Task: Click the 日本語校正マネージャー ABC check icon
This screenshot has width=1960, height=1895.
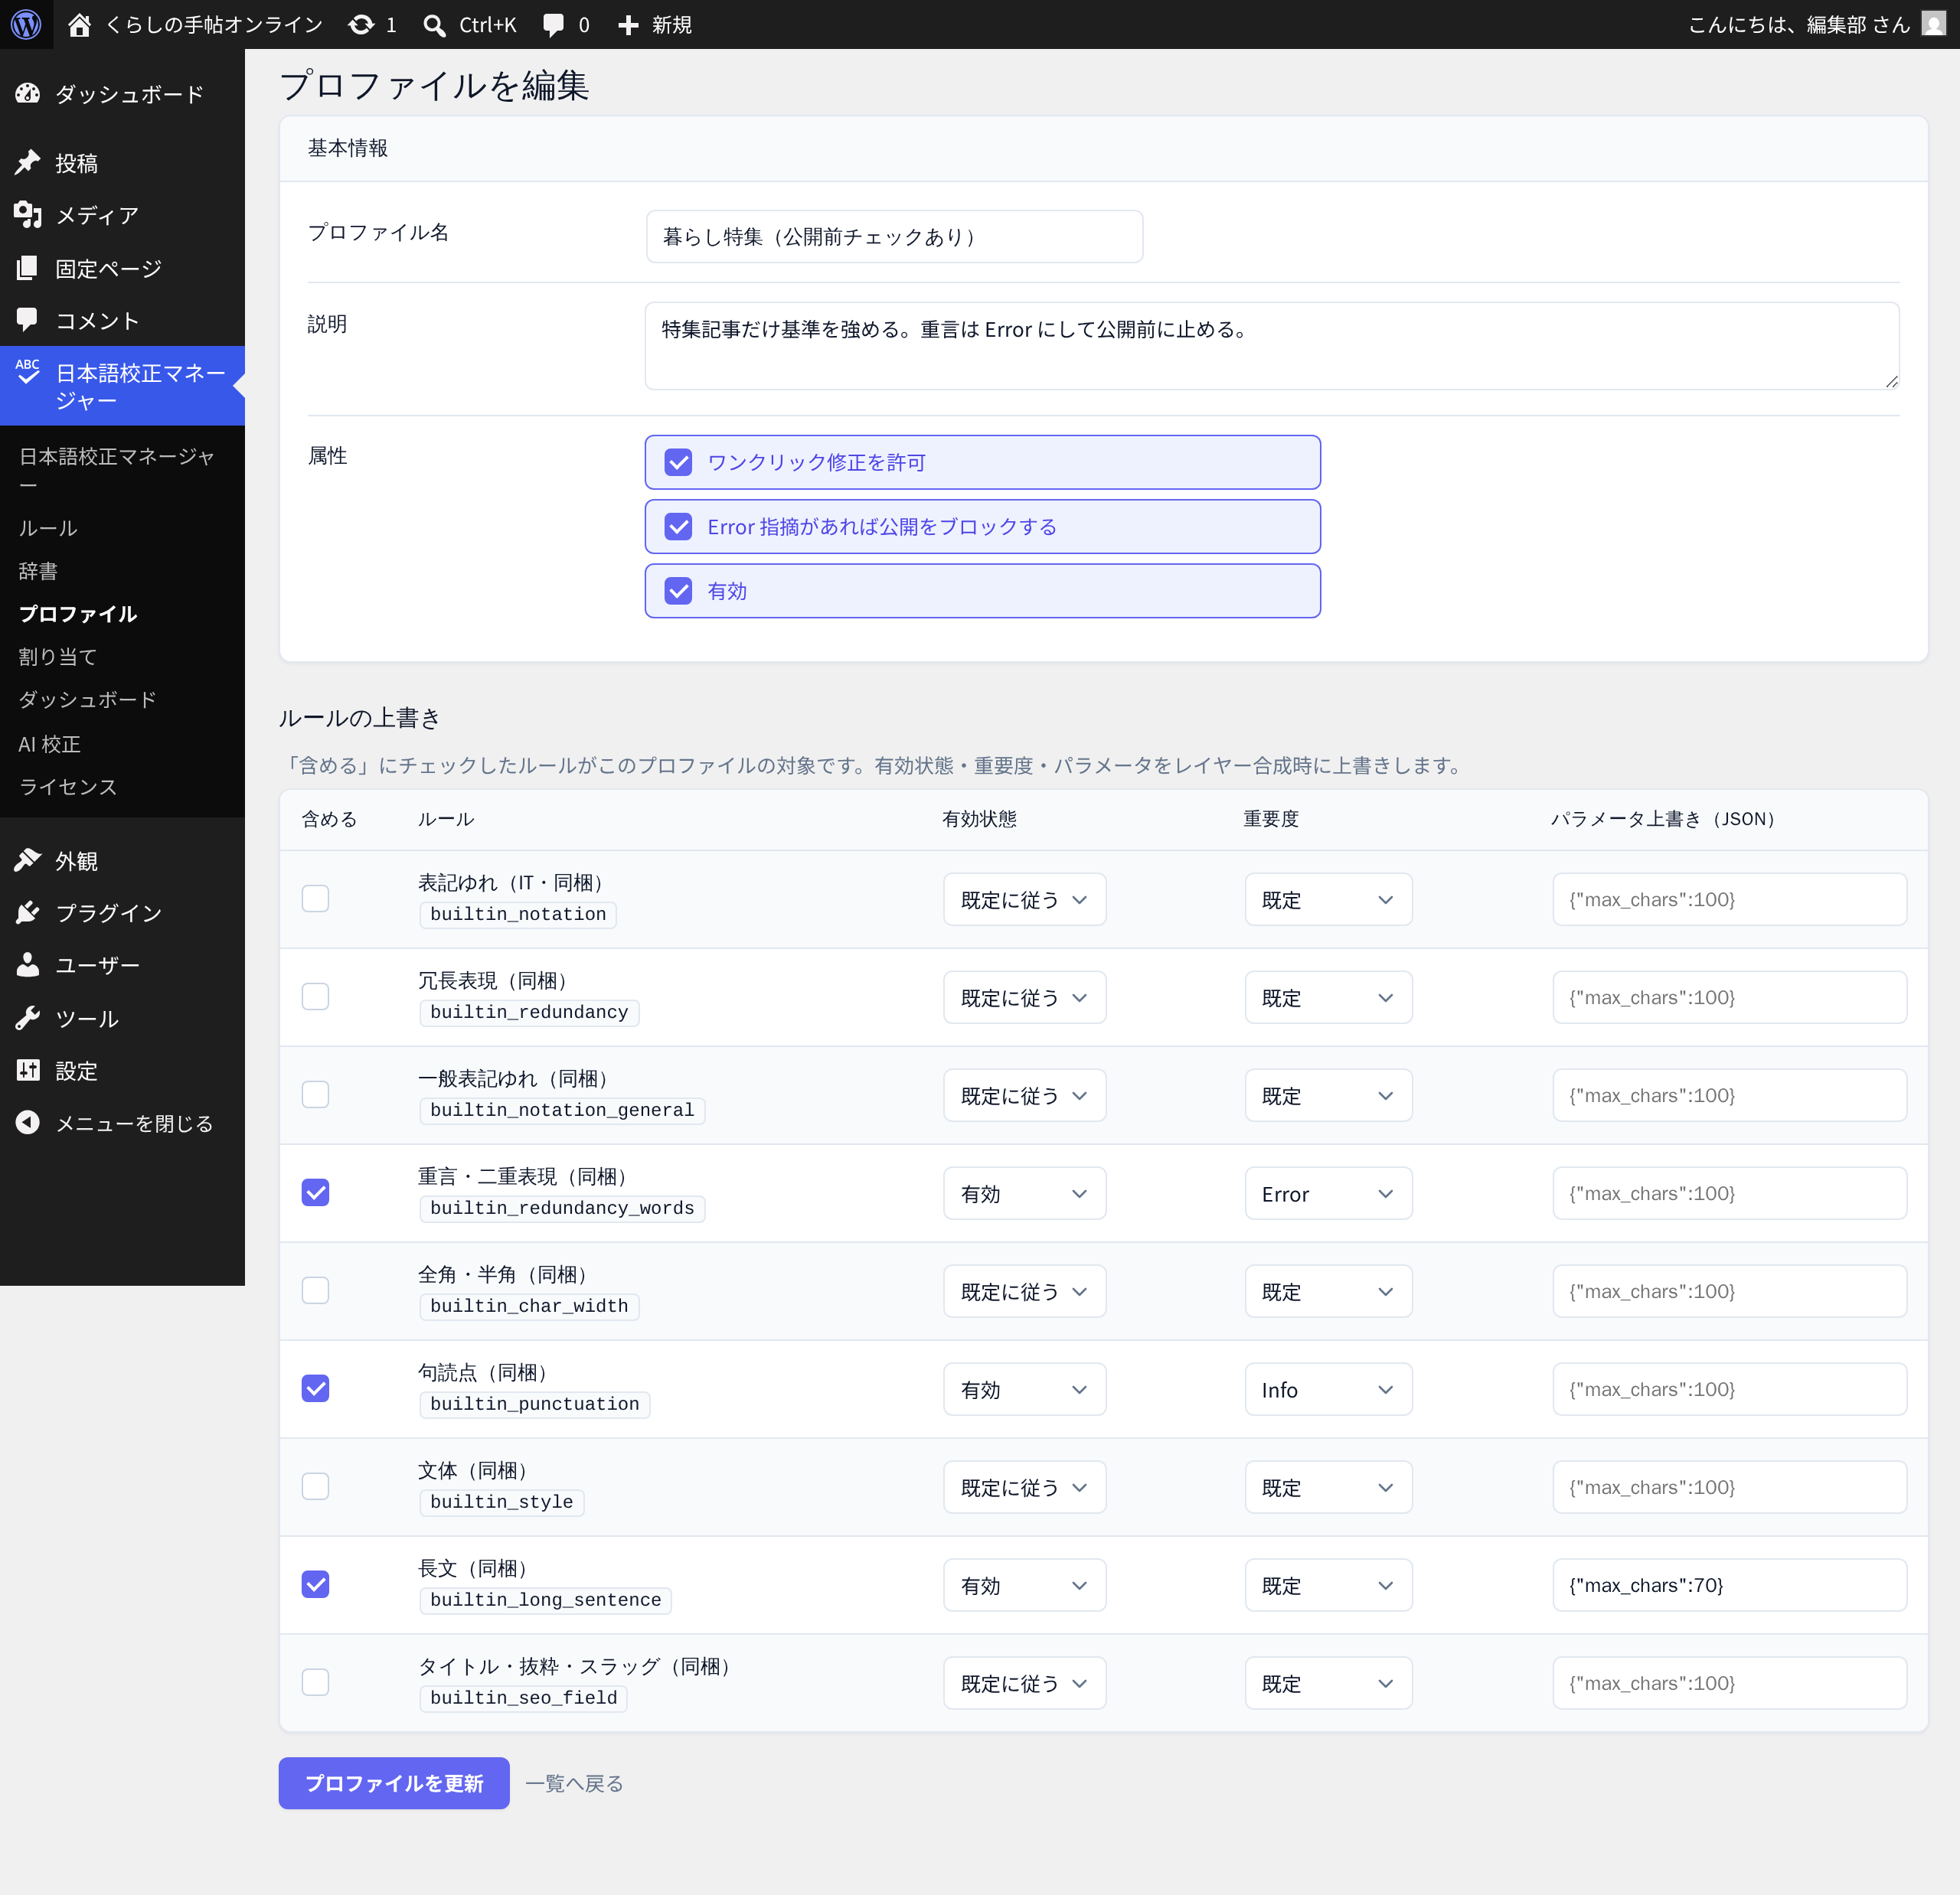Action: click(x=28, y=372)
